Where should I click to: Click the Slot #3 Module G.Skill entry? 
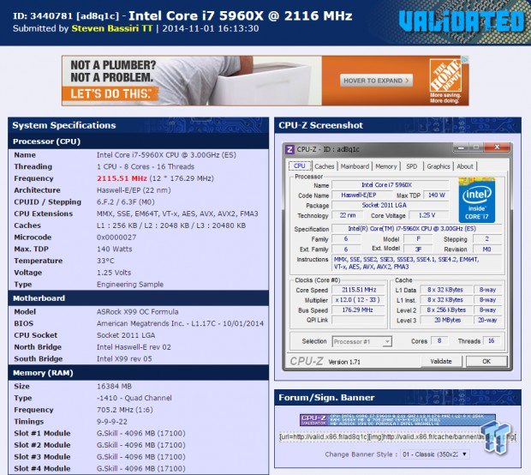(140, 457)
